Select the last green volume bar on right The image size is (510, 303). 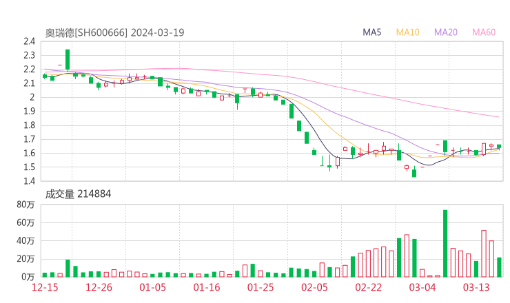(499, 267)
